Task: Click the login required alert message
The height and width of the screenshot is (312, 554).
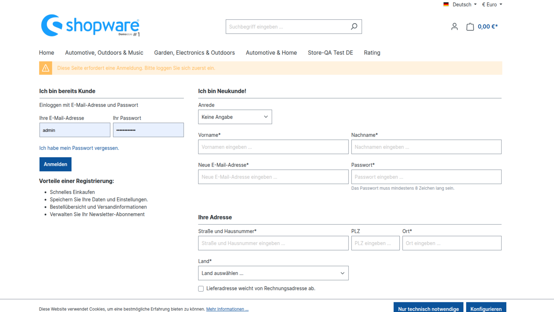Action: click(136, 68)
